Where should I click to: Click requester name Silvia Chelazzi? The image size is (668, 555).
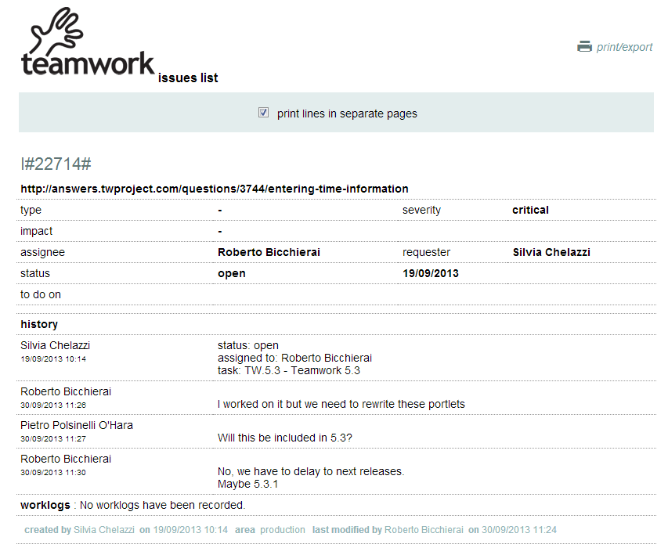point(551,252)
